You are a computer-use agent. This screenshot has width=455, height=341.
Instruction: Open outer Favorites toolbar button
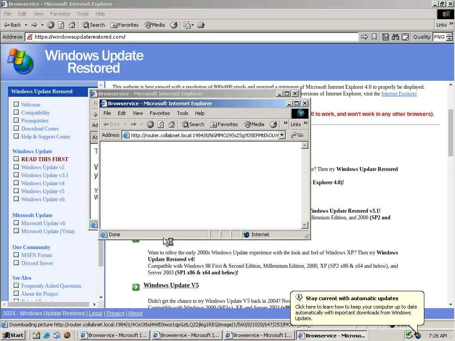pyautogui.click(x=125, y=25)
